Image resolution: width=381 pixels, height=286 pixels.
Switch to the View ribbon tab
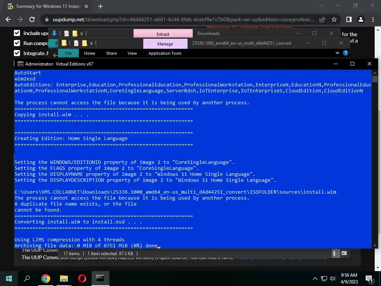coord(132,53)
